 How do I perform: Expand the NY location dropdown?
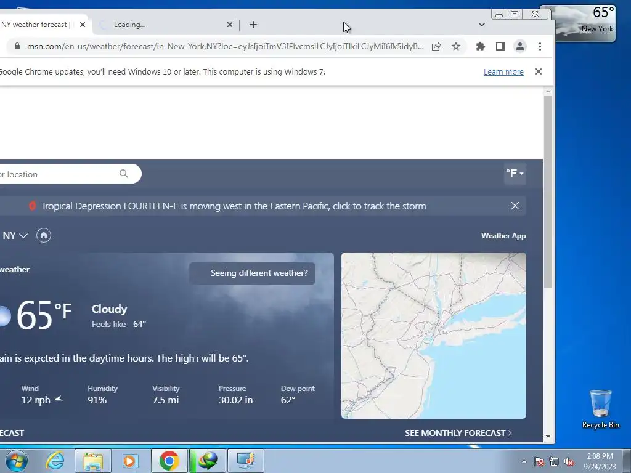(15, 236)
